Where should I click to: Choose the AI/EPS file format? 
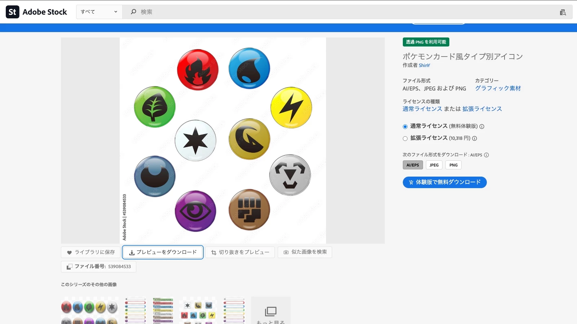click(x=413, y=165)
